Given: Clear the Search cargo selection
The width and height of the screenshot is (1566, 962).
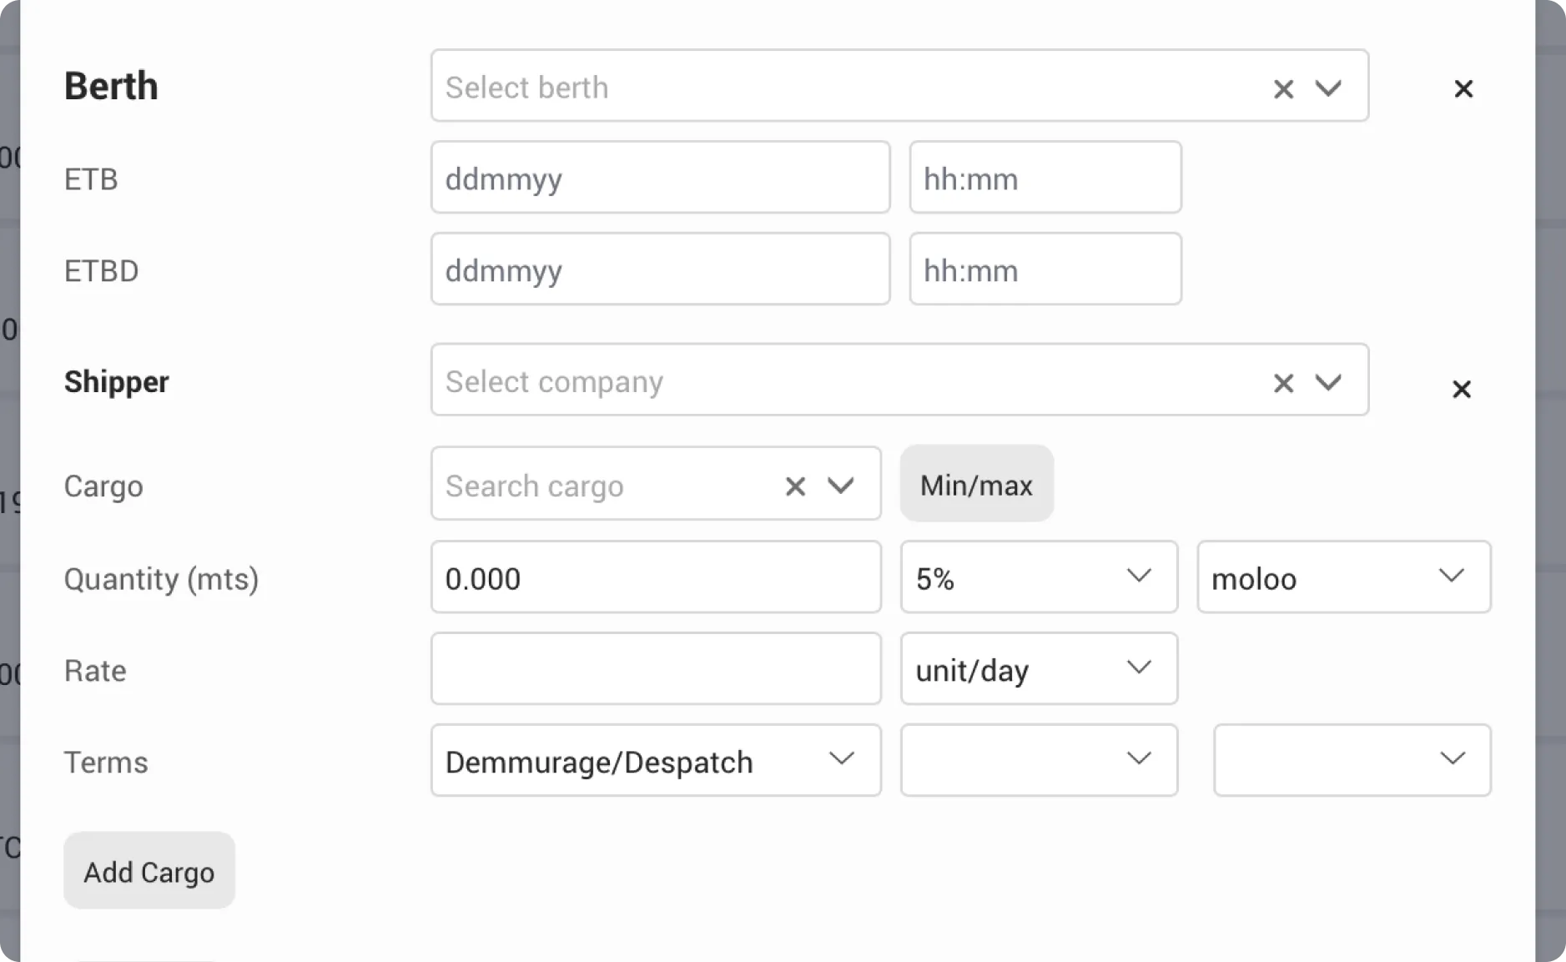Looking at the screenshot, I should (795, 486).
